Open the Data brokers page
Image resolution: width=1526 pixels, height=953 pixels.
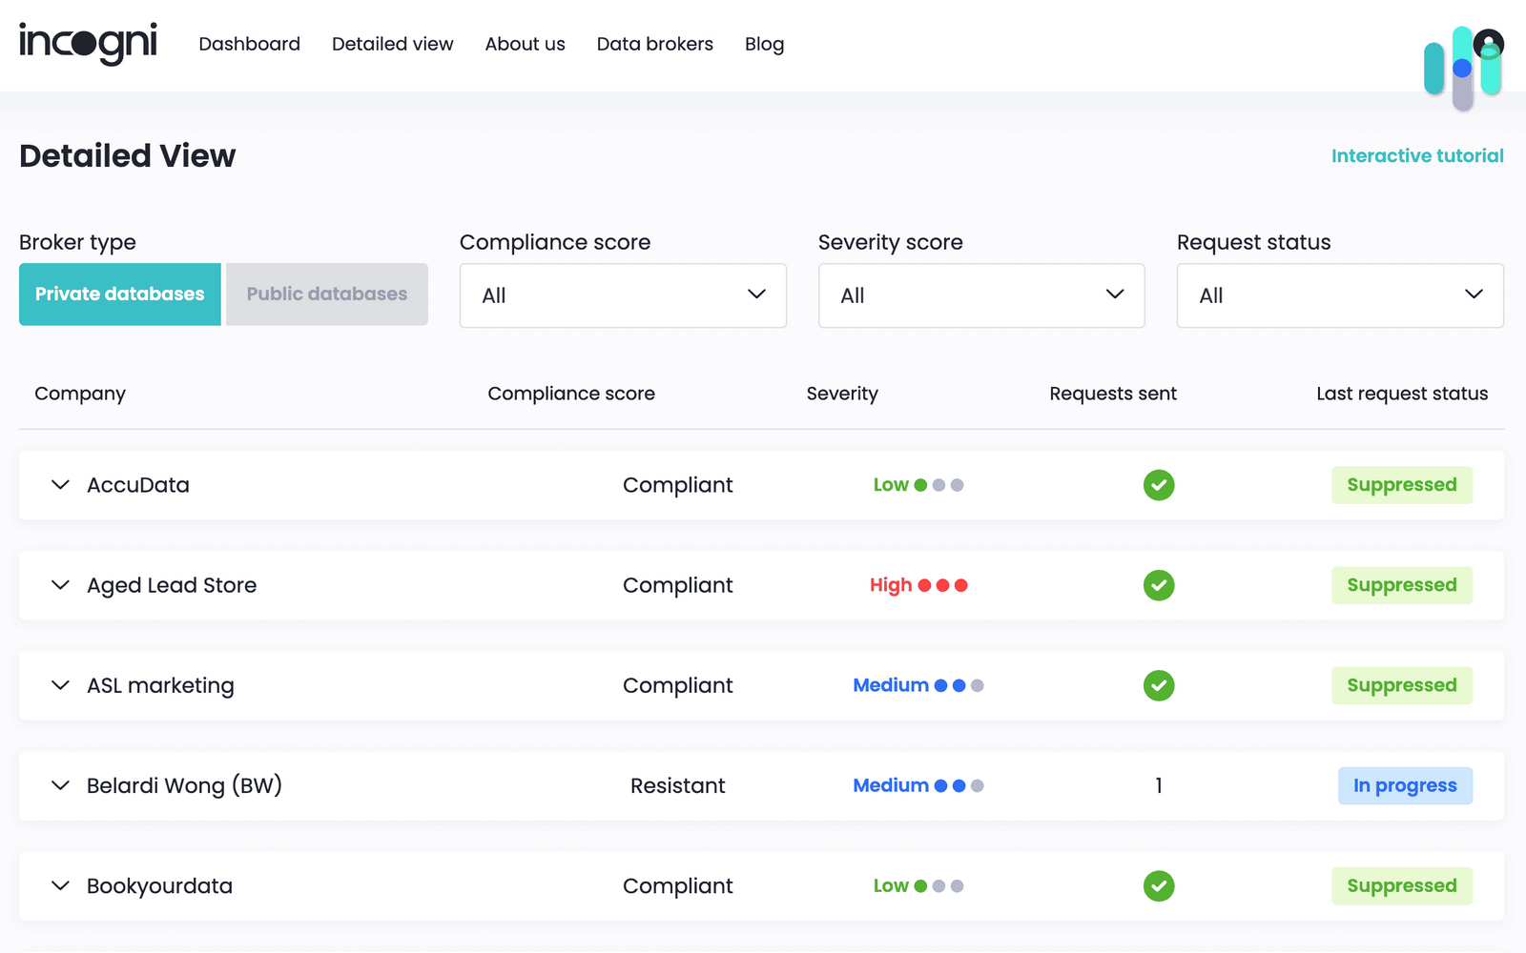(x=654, y=44)
